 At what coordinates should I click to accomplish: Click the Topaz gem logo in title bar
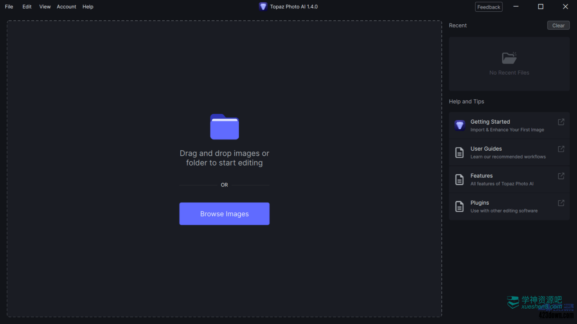pyautogui.click(x=263, y=7)
